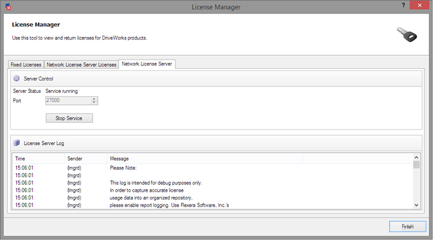Viewport: 433px width, 240px height.
Task: Click the License Server Log icon
Action: click(x=16, y=143)
